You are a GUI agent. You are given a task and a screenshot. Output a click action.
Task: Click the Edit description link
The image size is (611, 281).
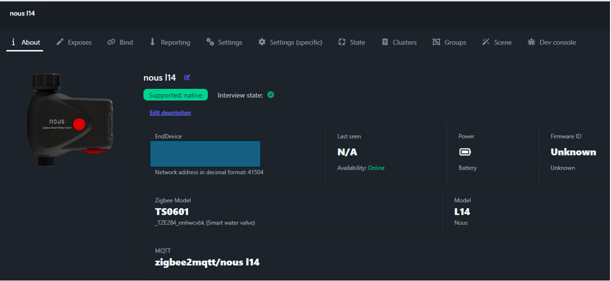click(x=170, y=113)
